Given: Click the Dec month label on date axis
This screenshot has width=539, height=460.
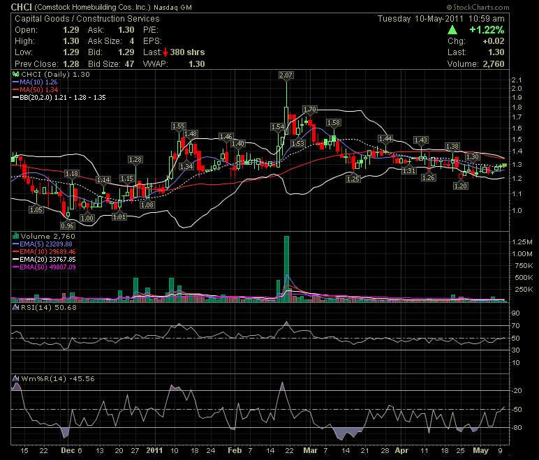Looking at the screenshot, I should [68, 450].
